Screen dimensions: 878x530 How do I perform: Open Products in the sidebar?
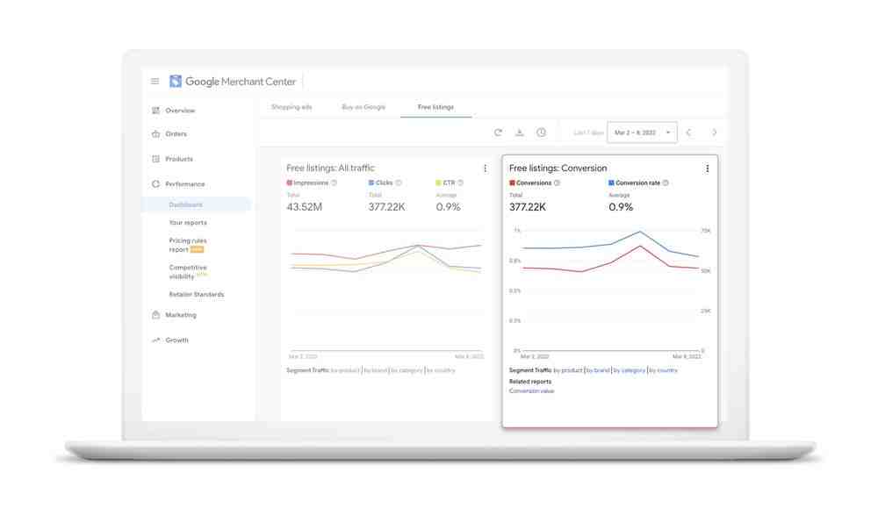(179, 159)
